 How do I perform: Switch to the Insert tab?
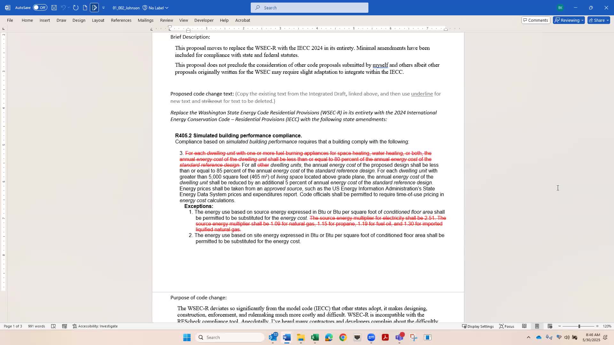[x=45, y=20]
